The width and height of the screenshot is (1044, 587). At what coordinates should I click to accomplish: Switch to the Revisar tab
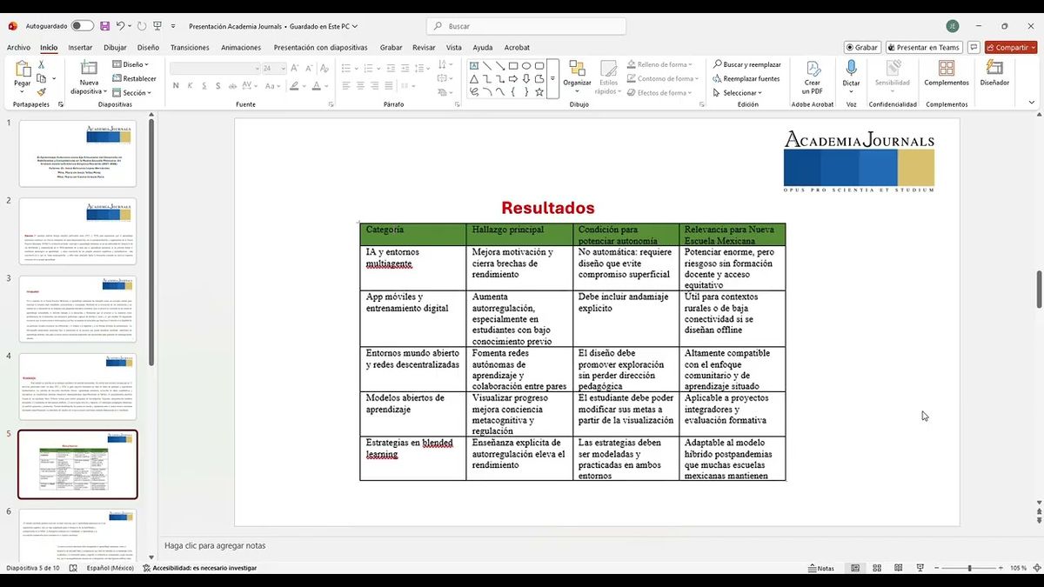tap(424, 48)
